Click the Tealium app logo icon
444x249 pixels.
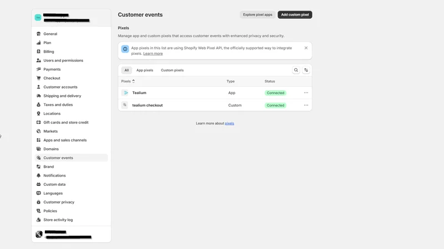pyautogui.click(x=125, y=92)
